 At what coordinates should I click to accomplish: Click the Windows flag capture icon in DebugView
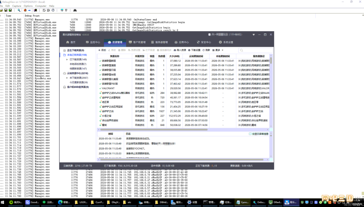tap(35, 10)
